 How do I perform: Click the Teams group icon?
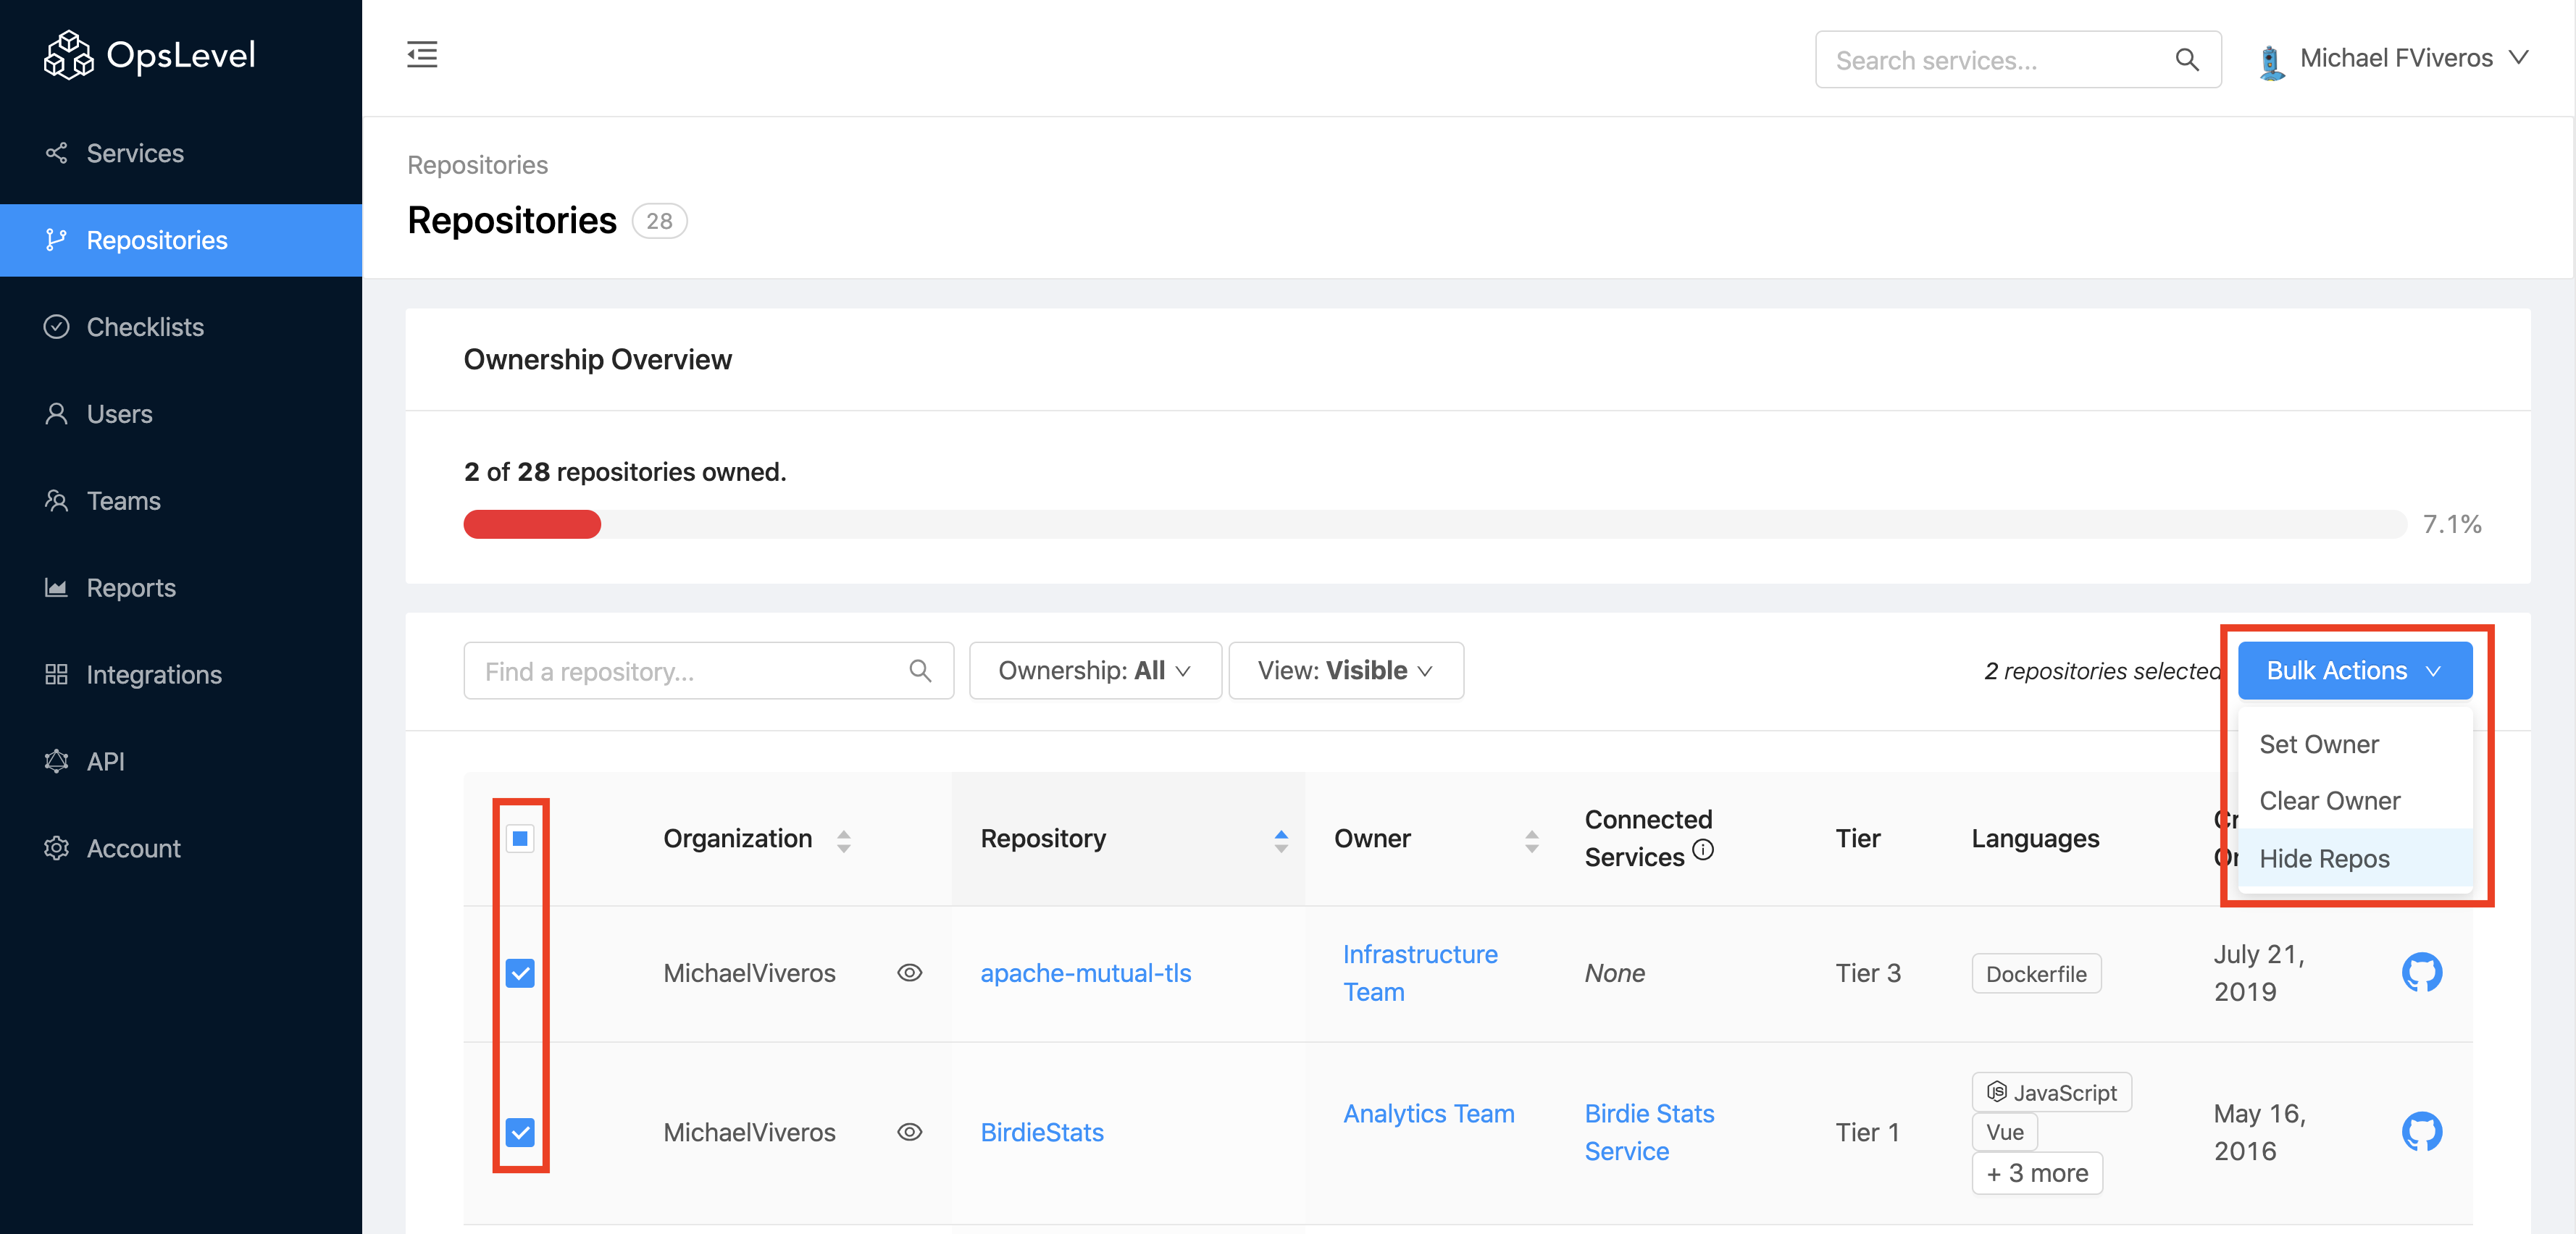click(56, 501)
